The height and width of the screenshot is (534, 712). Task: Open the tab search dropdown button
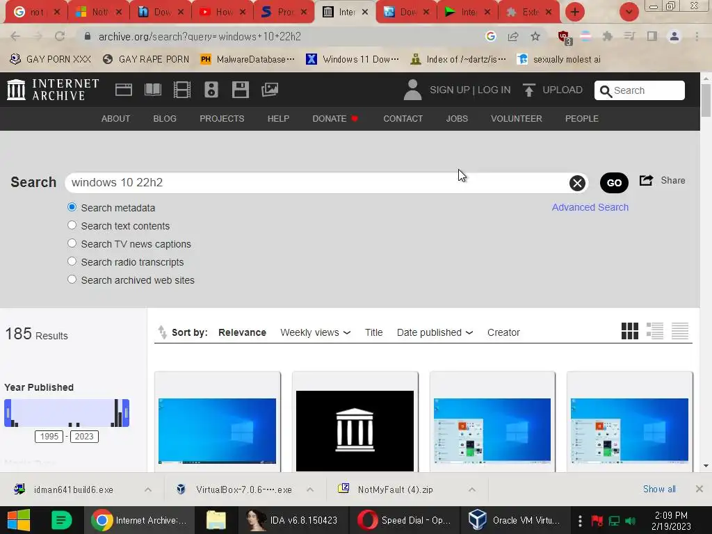629,12
